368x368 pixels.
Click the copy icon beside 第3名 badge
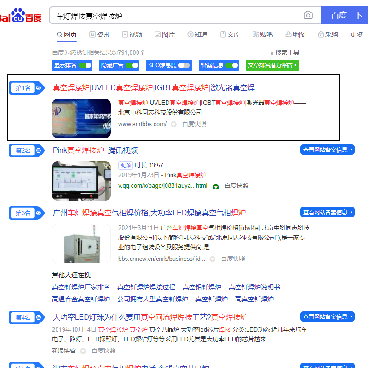(39, 213)
